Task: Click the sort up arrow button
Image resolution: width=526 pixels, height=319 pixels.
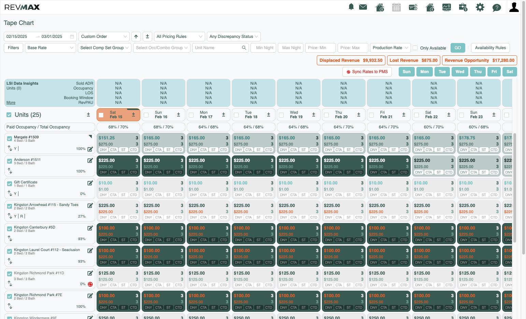Action: [x=136, y=37]
